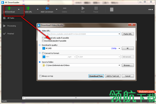
Task: Click the Browse... button
Action: 128,65
